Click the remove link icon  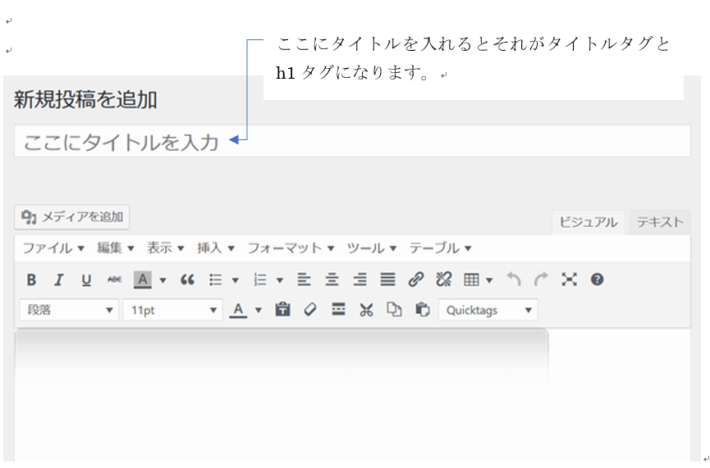click(x=444, y=280)
